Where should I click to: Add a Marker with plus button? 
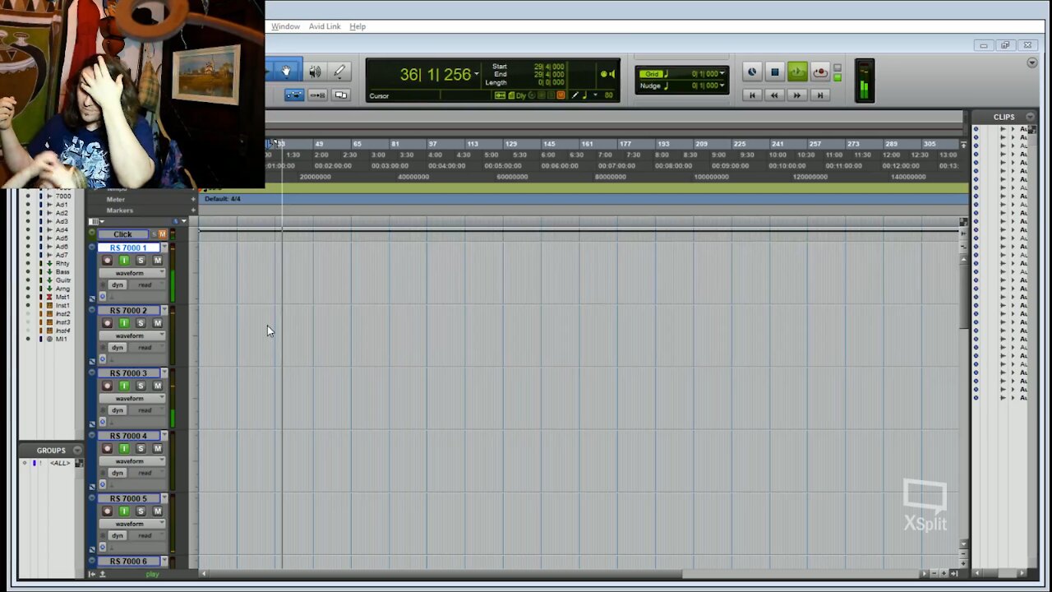point(194,210)
